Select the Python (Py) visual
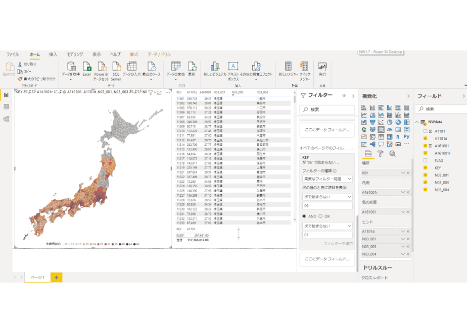 406,137
